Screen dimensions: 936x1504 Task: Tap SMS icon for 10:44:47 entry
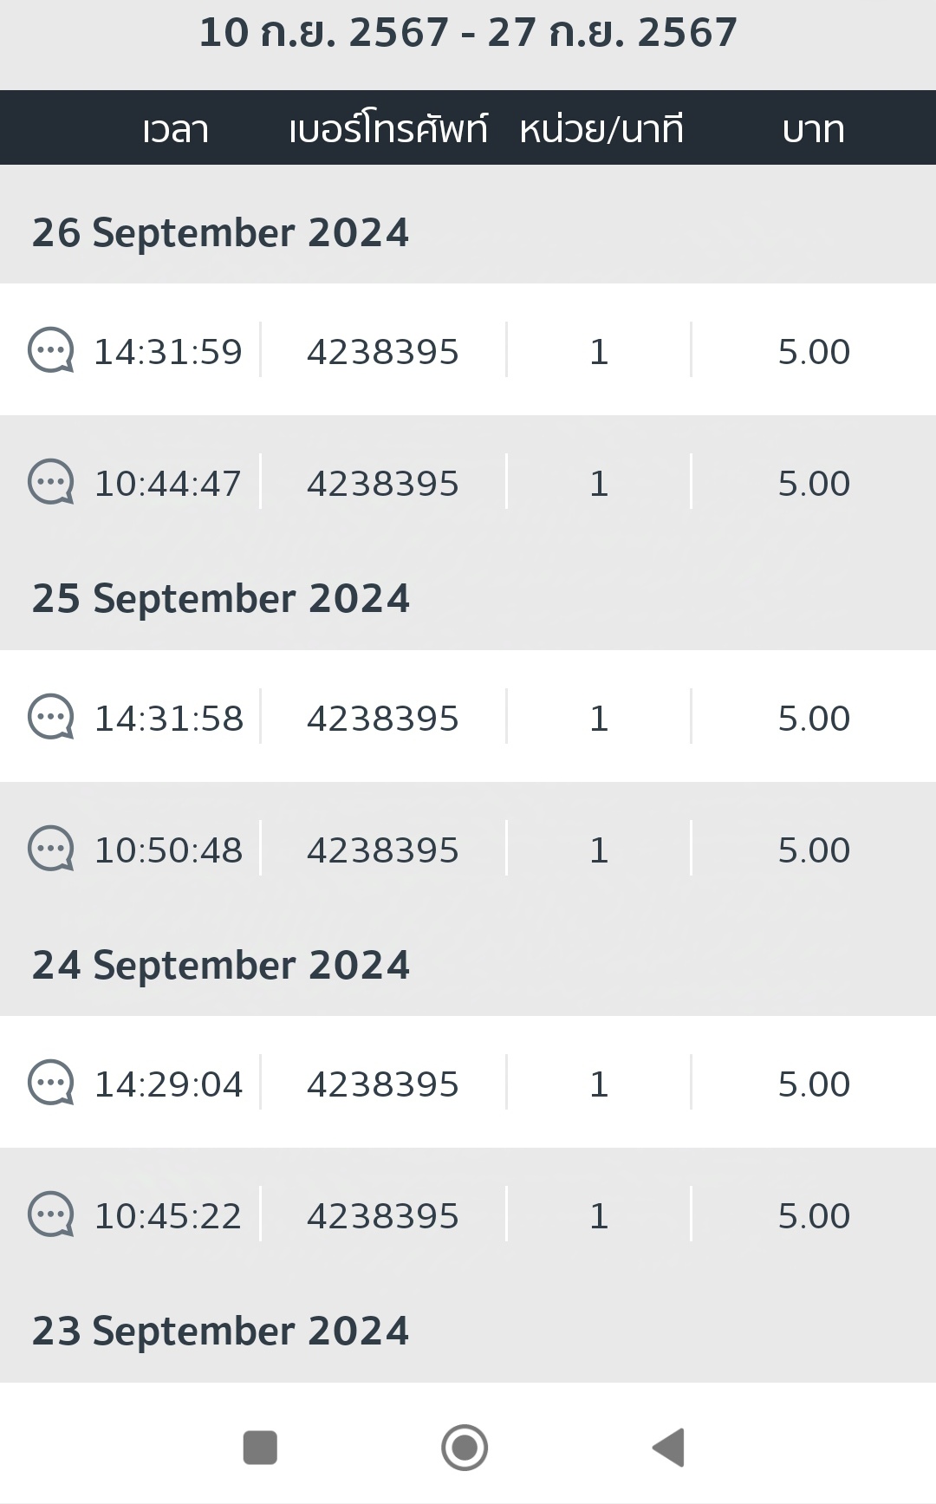(x=51, y=482)
